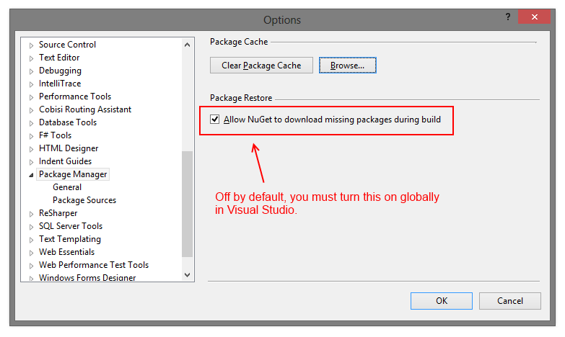Expand the Source Control node
Screen dimensions: 565x337
[x=31, y=45]
